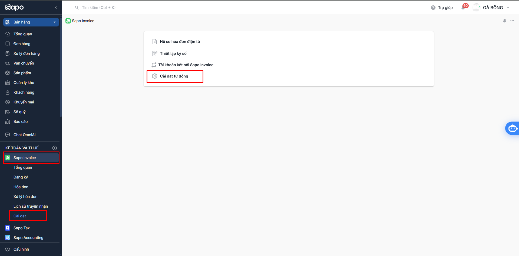Screen dimensions: 519x256
Task: Open Lịch sử truyền nhận menu item
Action: coord(31,206)
